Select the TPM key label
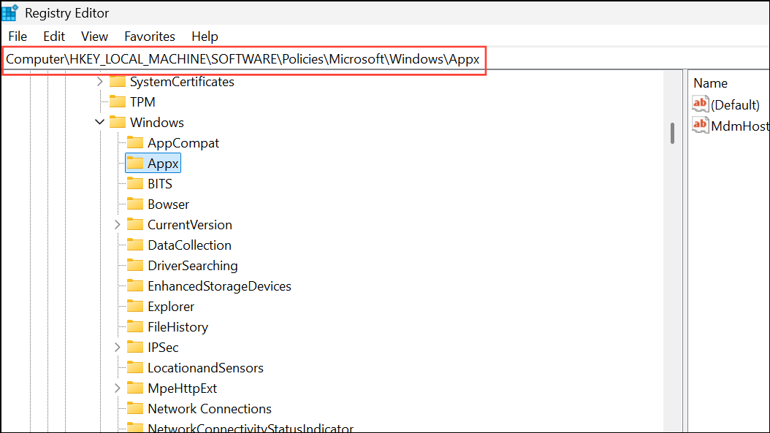Viewport: 770px width, 433px height. click(142, 101)
